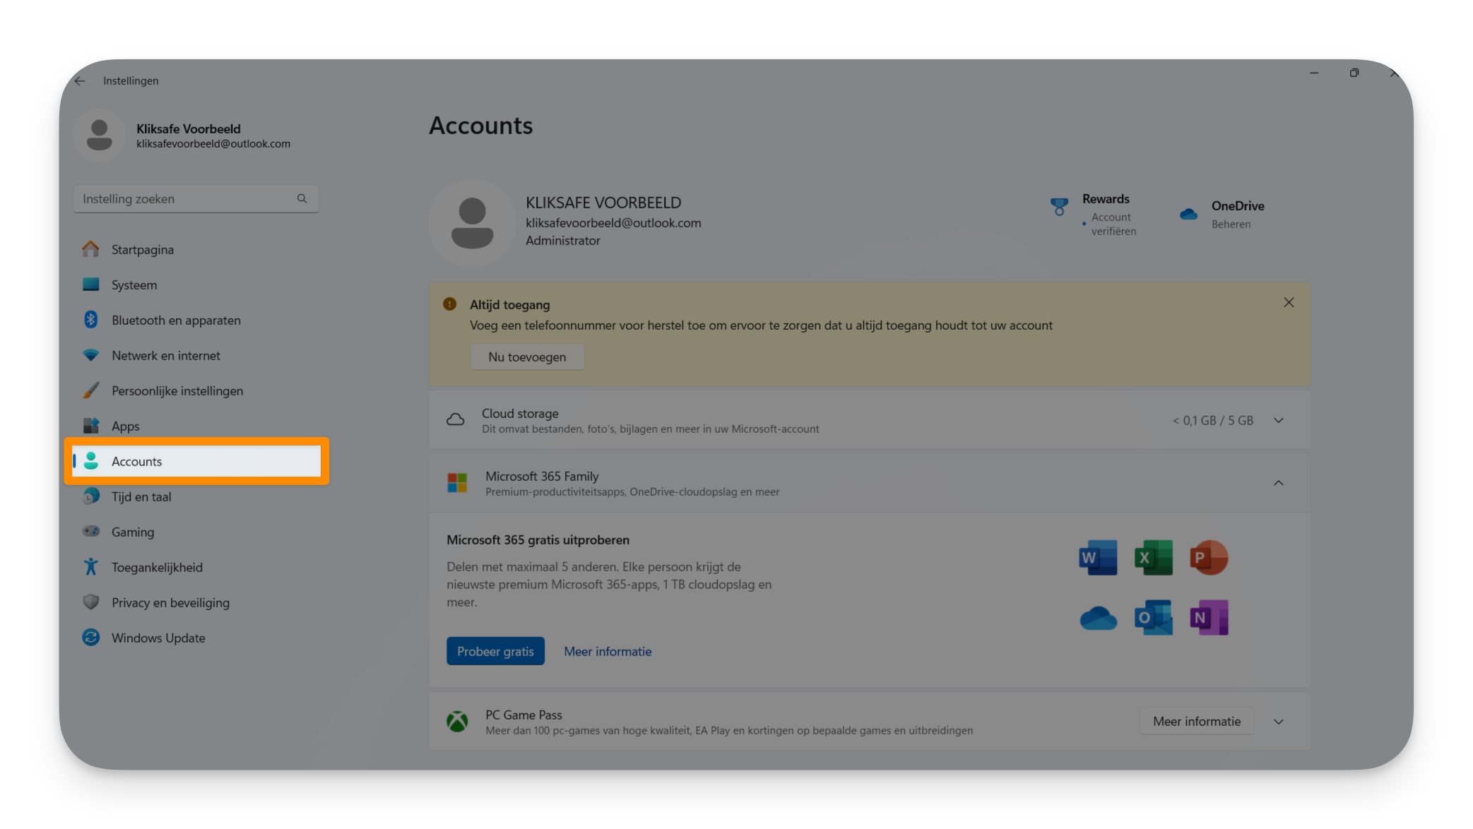Click the Privacy en beveiliging shield icon
1473x829 pixels.
(x=90, y=602)
